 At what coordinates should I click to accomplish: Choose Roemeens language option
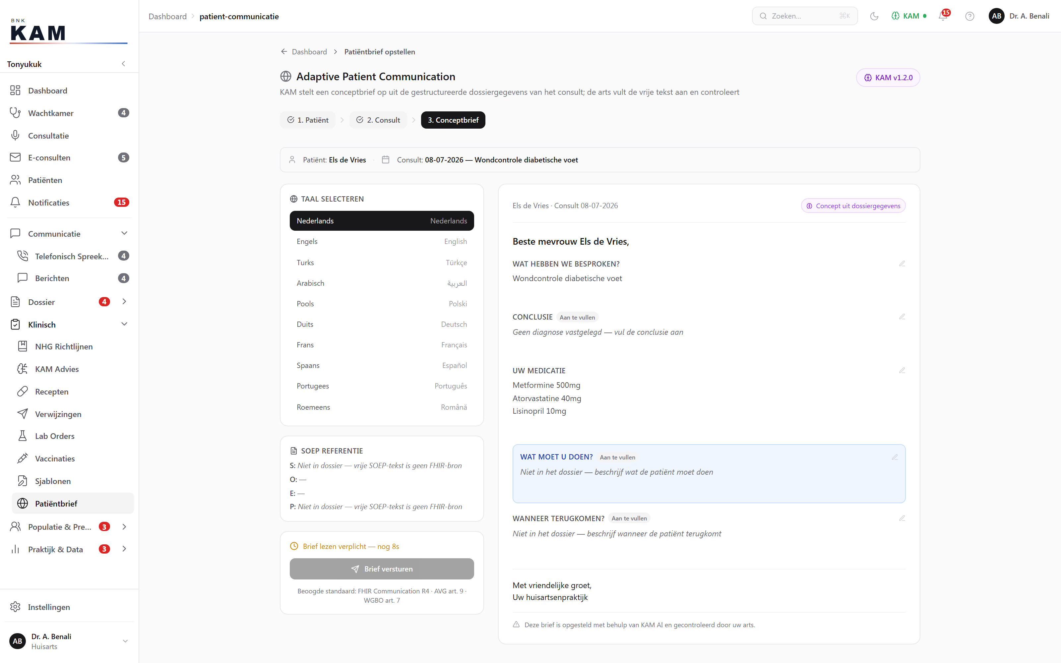tap(381, 407)
